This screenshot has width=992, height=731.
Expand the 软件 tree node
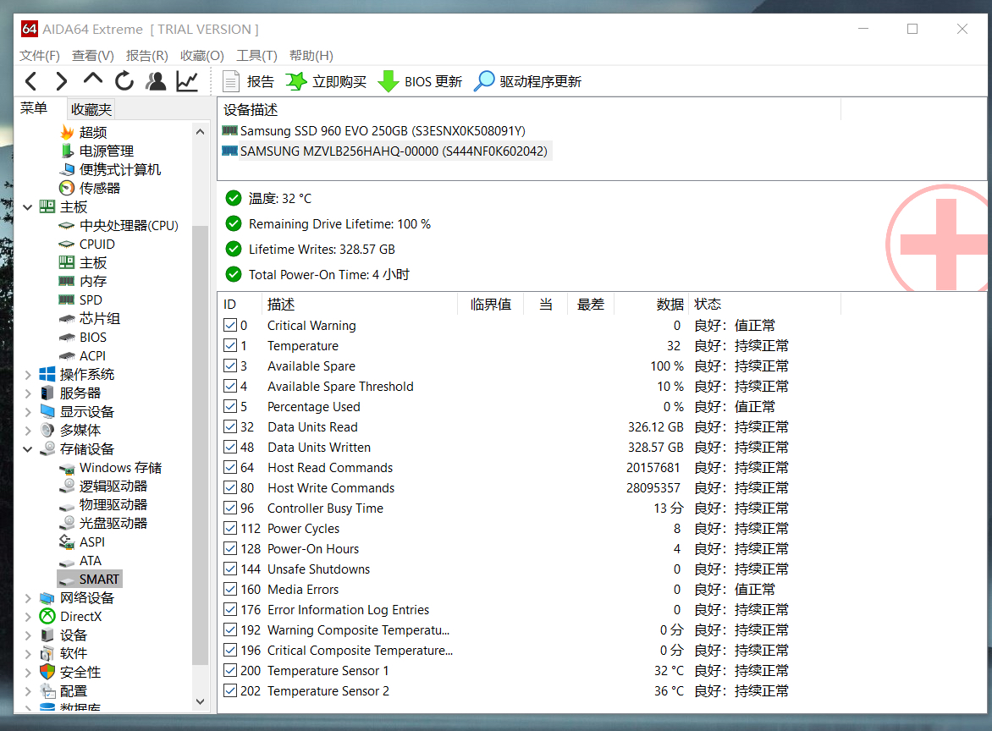coord(28,654)
